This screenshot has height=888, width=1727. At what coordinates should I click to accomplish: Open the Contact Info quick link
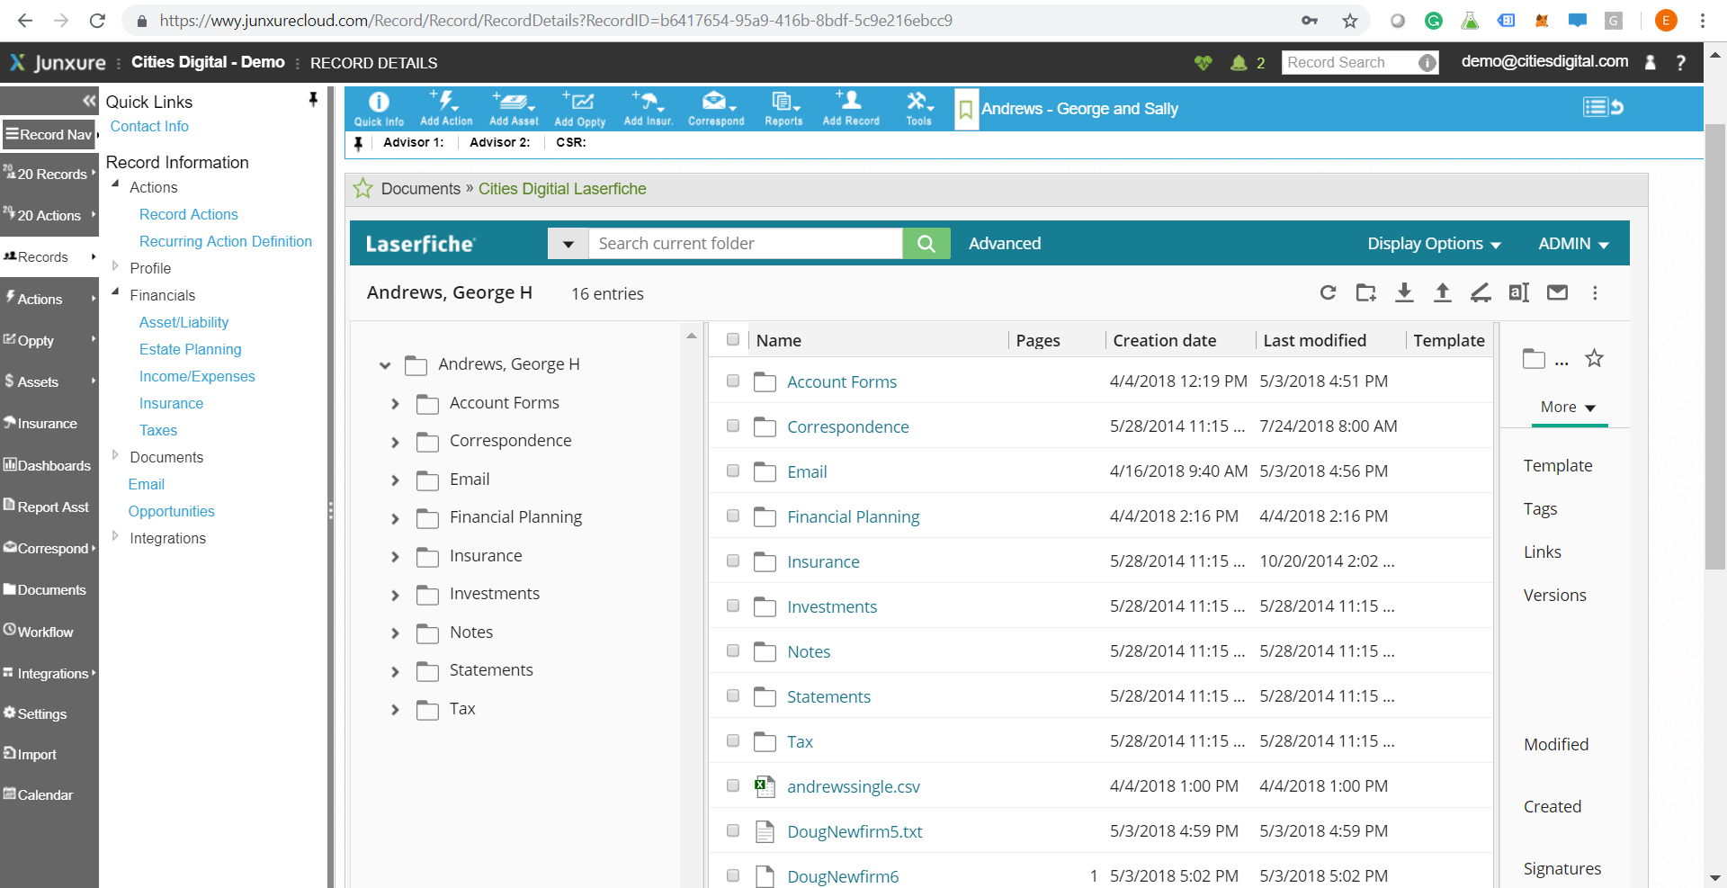coord(149,126)
